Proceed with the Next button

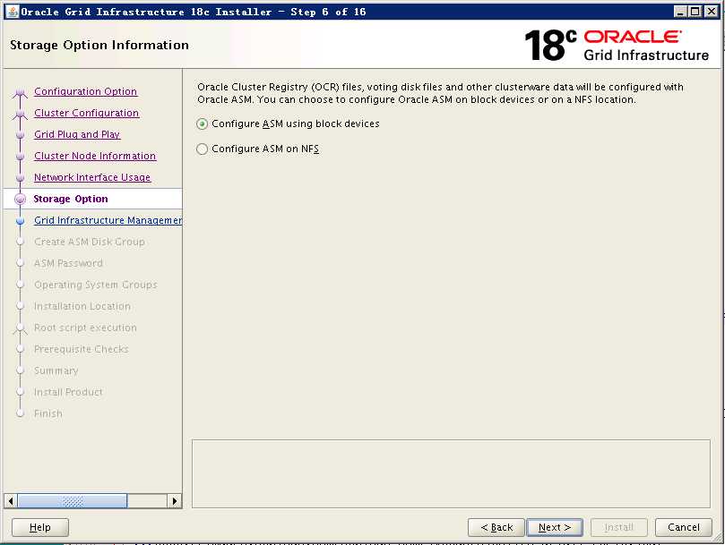555,527
